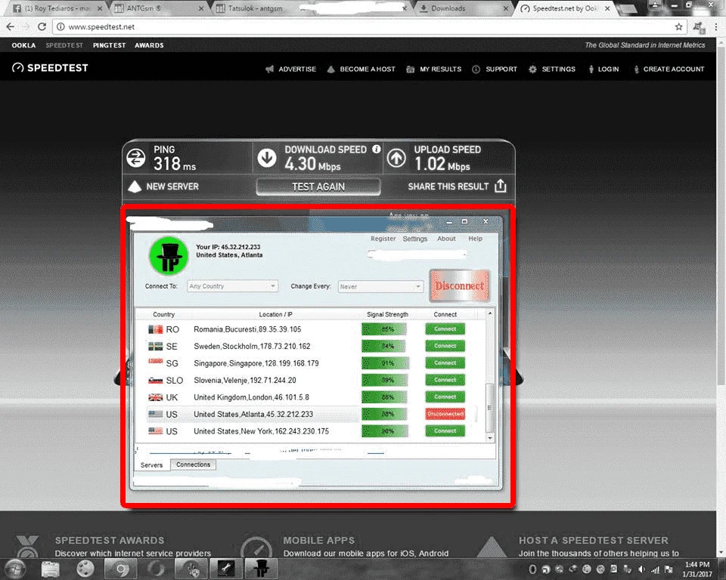Select the Singapore flag icon
The image size is (726, 580).
pyautogui.click(x=156, y=362)
